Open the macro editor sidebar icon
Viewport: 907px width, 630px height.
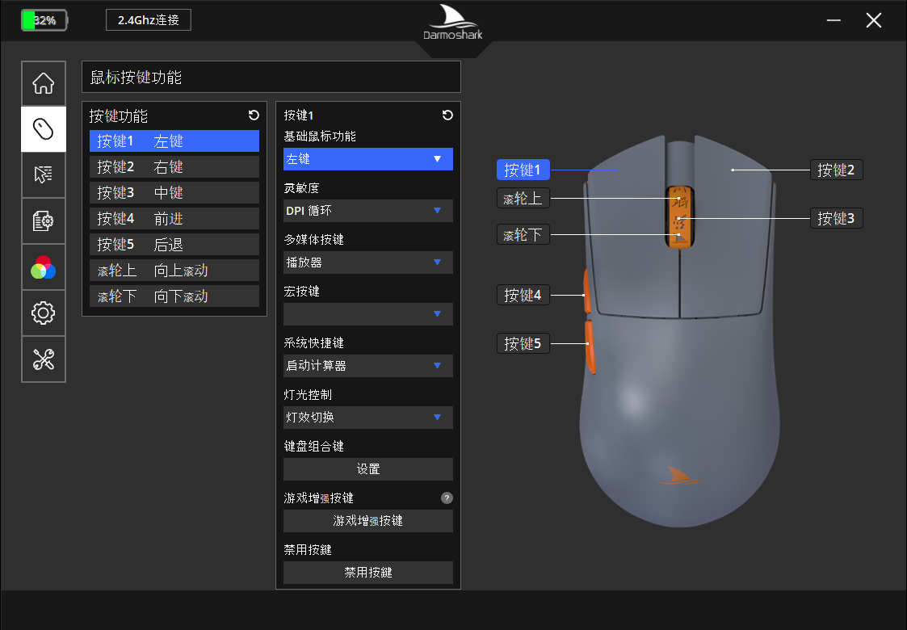pos(44,220)
